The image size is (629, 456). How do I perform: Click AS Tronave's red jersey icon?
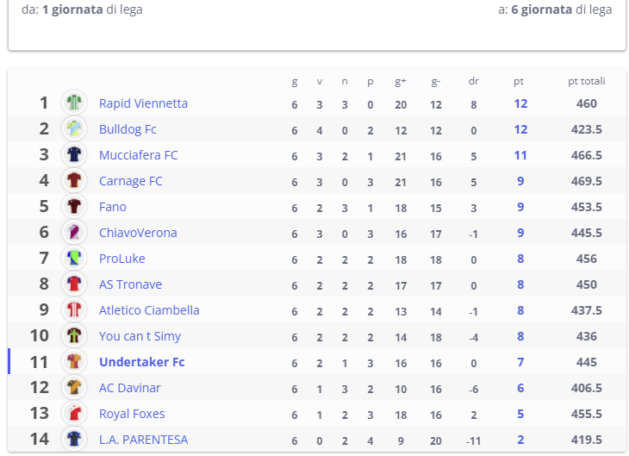point(74,284)
